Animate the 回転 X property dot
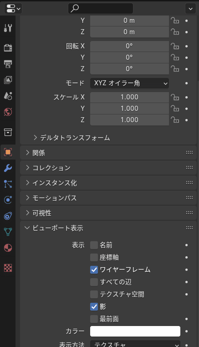The height and width of the screenshot is (347, 199). (x=187, y=46)
